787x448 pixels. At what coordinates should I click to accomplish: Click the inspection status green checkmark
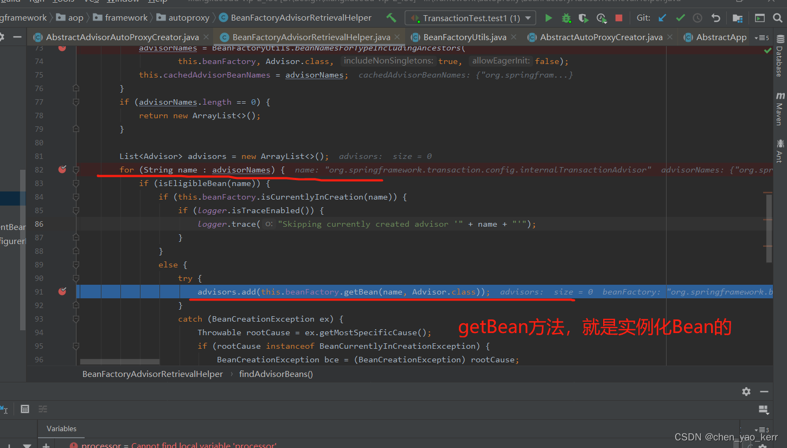[767, 50]
